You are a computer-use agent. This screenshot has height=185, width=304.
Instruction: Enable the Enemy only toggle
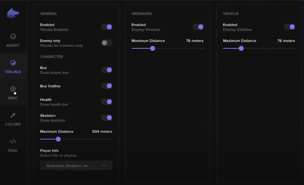click(x=107, y=43)
